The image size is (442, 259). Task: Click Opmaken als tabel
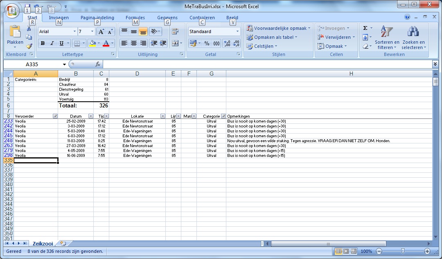click(272, 37)
